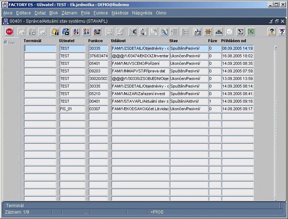Click the greyed-out duplicate record icon
The image size is (288, 219).
32,32
